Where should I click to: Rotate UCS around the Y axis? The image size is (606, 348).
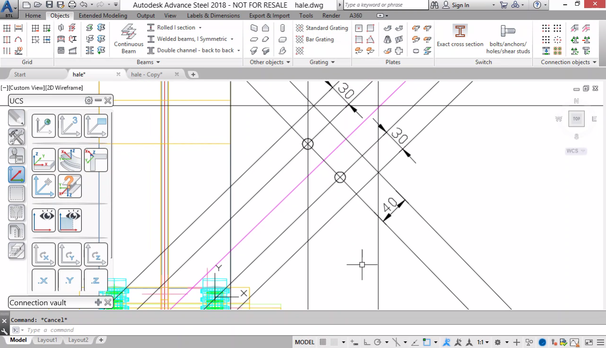(x=70, y=254)
